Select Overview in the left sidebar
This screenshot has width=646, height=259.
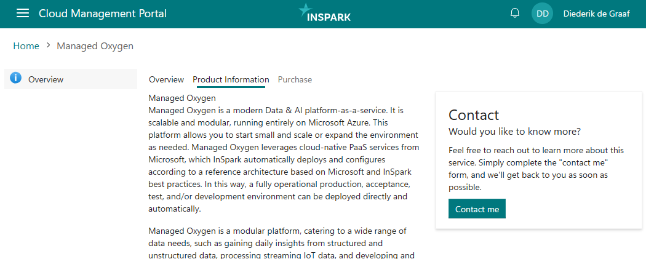71,79
